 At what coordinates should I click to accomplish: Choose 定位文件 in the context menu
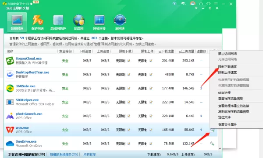point(224,117)
